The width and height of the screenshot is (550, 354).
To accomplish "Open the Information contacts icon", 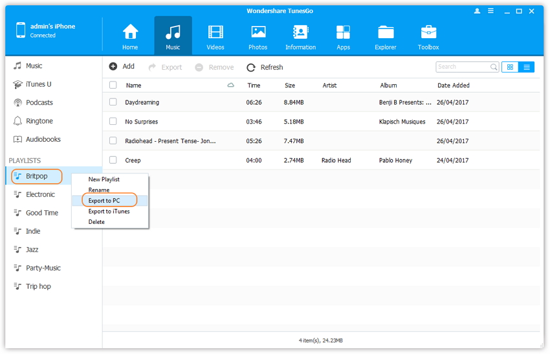I will tap(300, 32).
